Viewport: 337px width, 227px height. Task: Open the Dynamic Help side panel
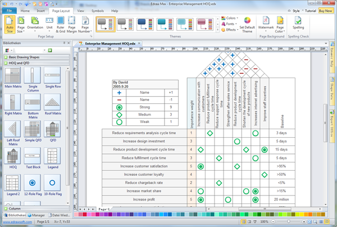tap(332, 57)
